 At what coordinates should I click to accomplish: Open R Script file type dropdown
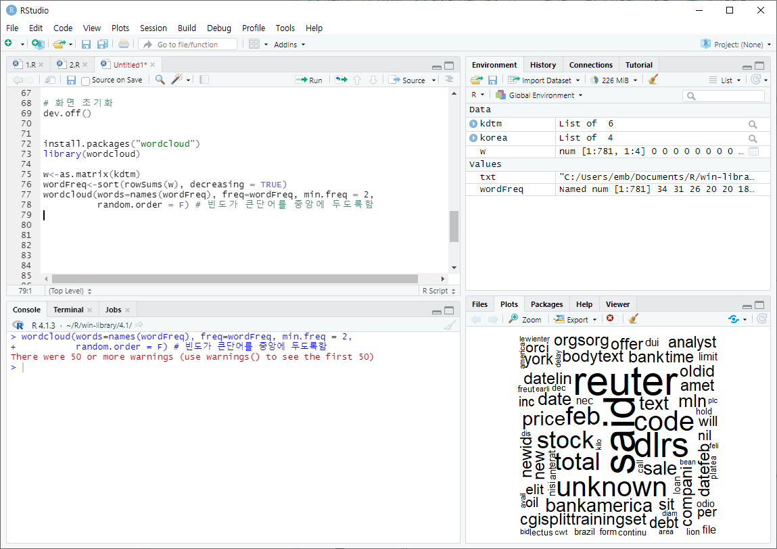(x=439, y=291)
